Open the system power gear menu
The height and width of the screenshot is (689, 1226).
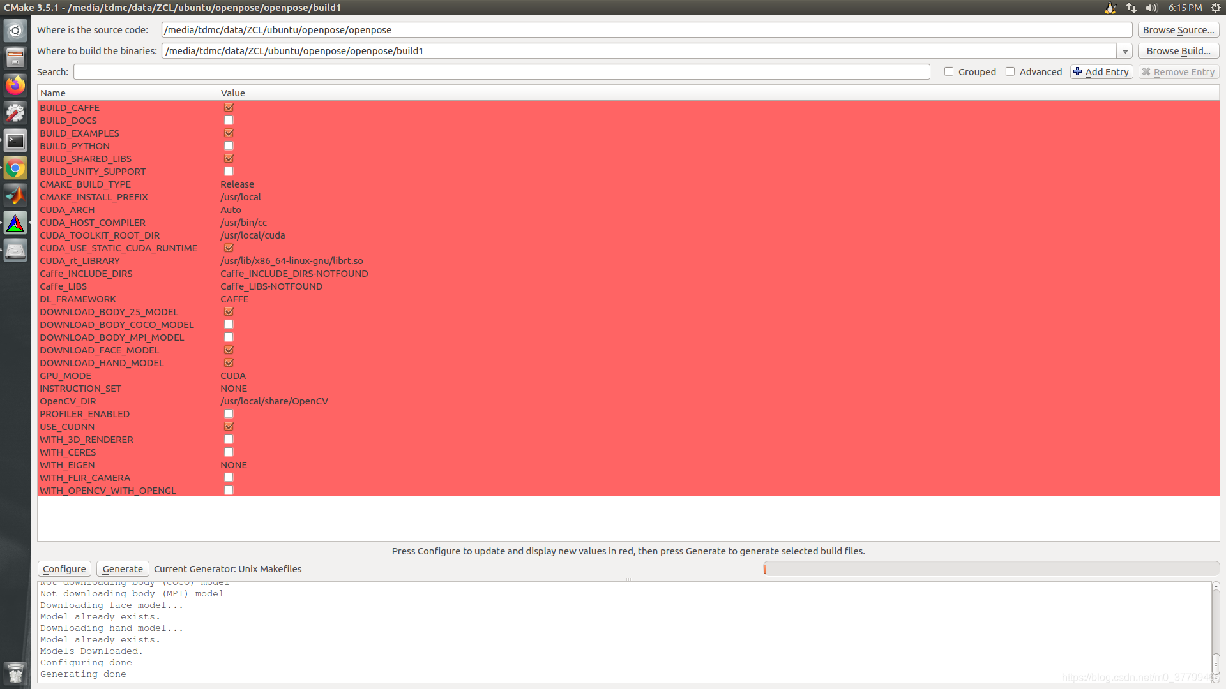tap(1215, 8)
